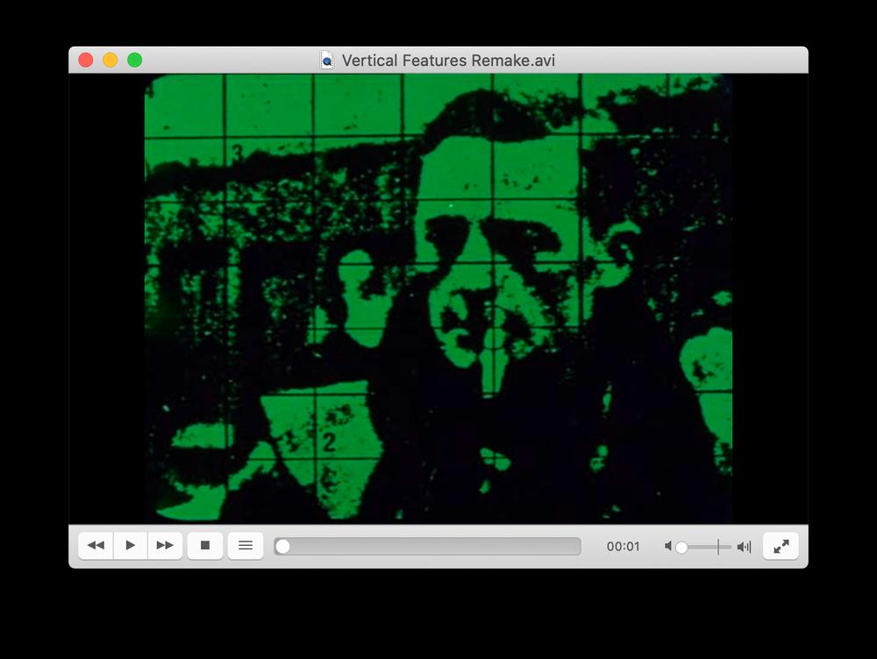877x659 pixels.
Task: Stop the video with the stop button
Action: [x=205, y=546]
